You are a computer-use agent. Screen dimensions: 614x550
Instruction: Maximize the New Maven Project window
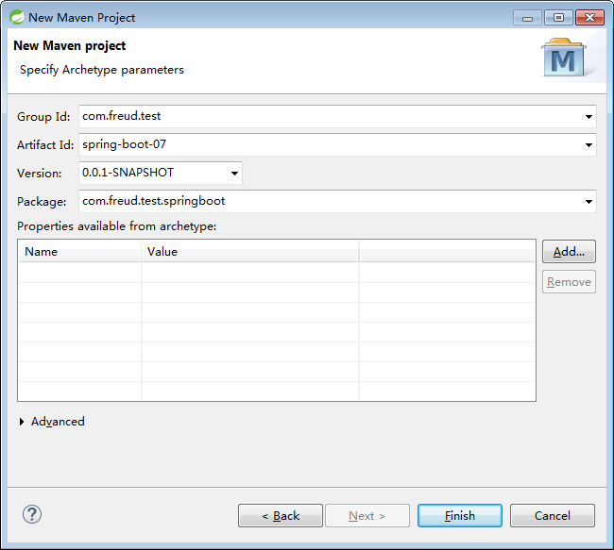pyautogui.click(x=558, y=18)
